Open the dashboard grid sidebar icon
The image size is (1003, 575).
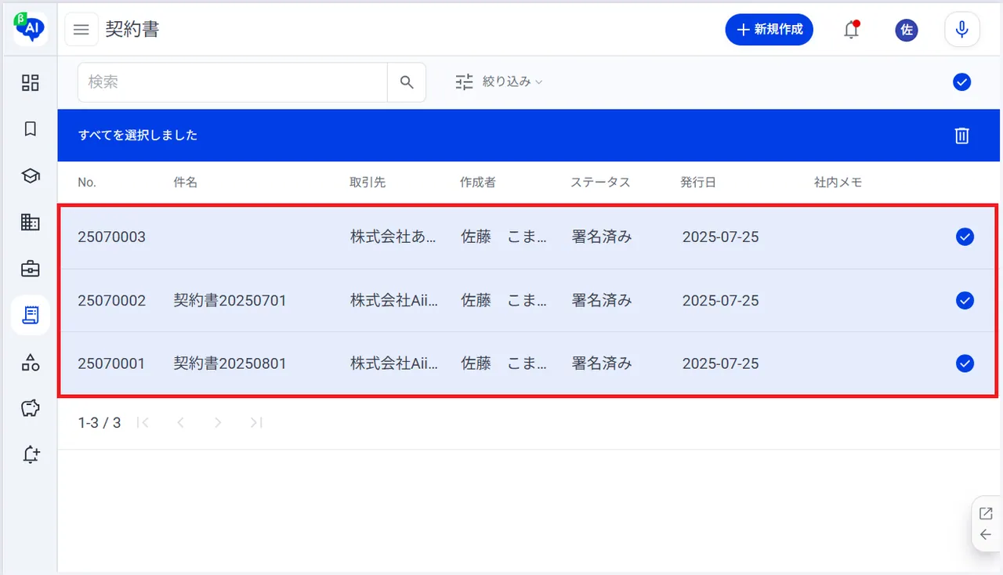click(x=30, y=83)
